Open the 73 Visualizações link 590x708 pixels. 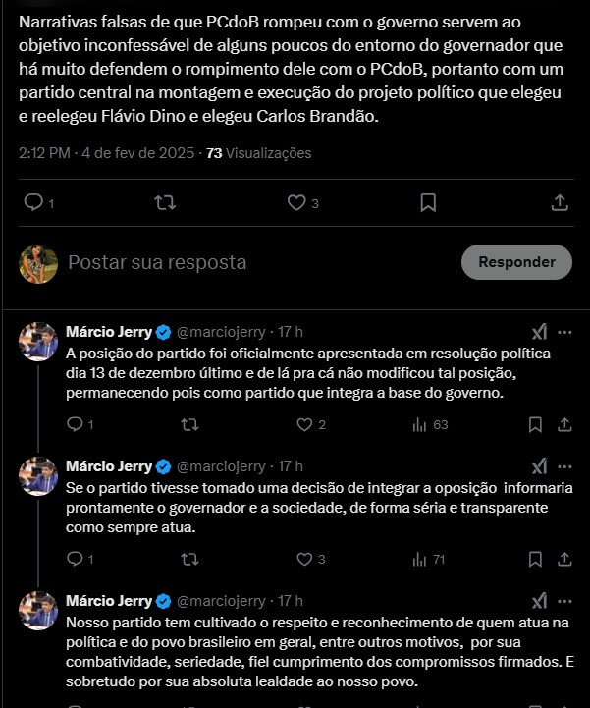(258, 153)
